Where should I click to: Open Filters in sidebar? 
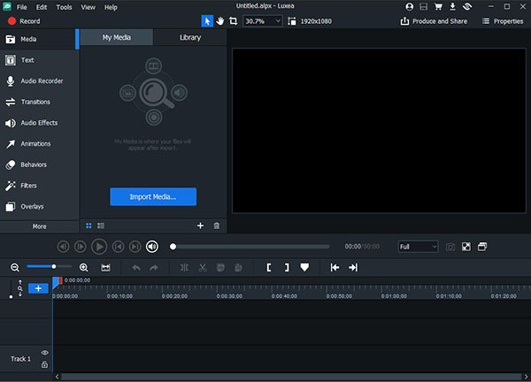(39, 186)
